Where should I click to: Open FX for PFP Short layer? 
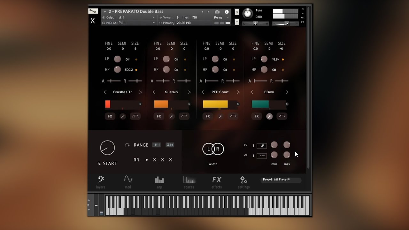click(x=208, y=116)
